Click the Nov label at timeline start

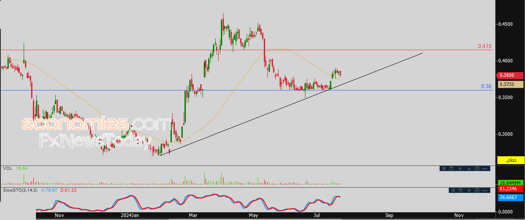click(x=59, y=216)
